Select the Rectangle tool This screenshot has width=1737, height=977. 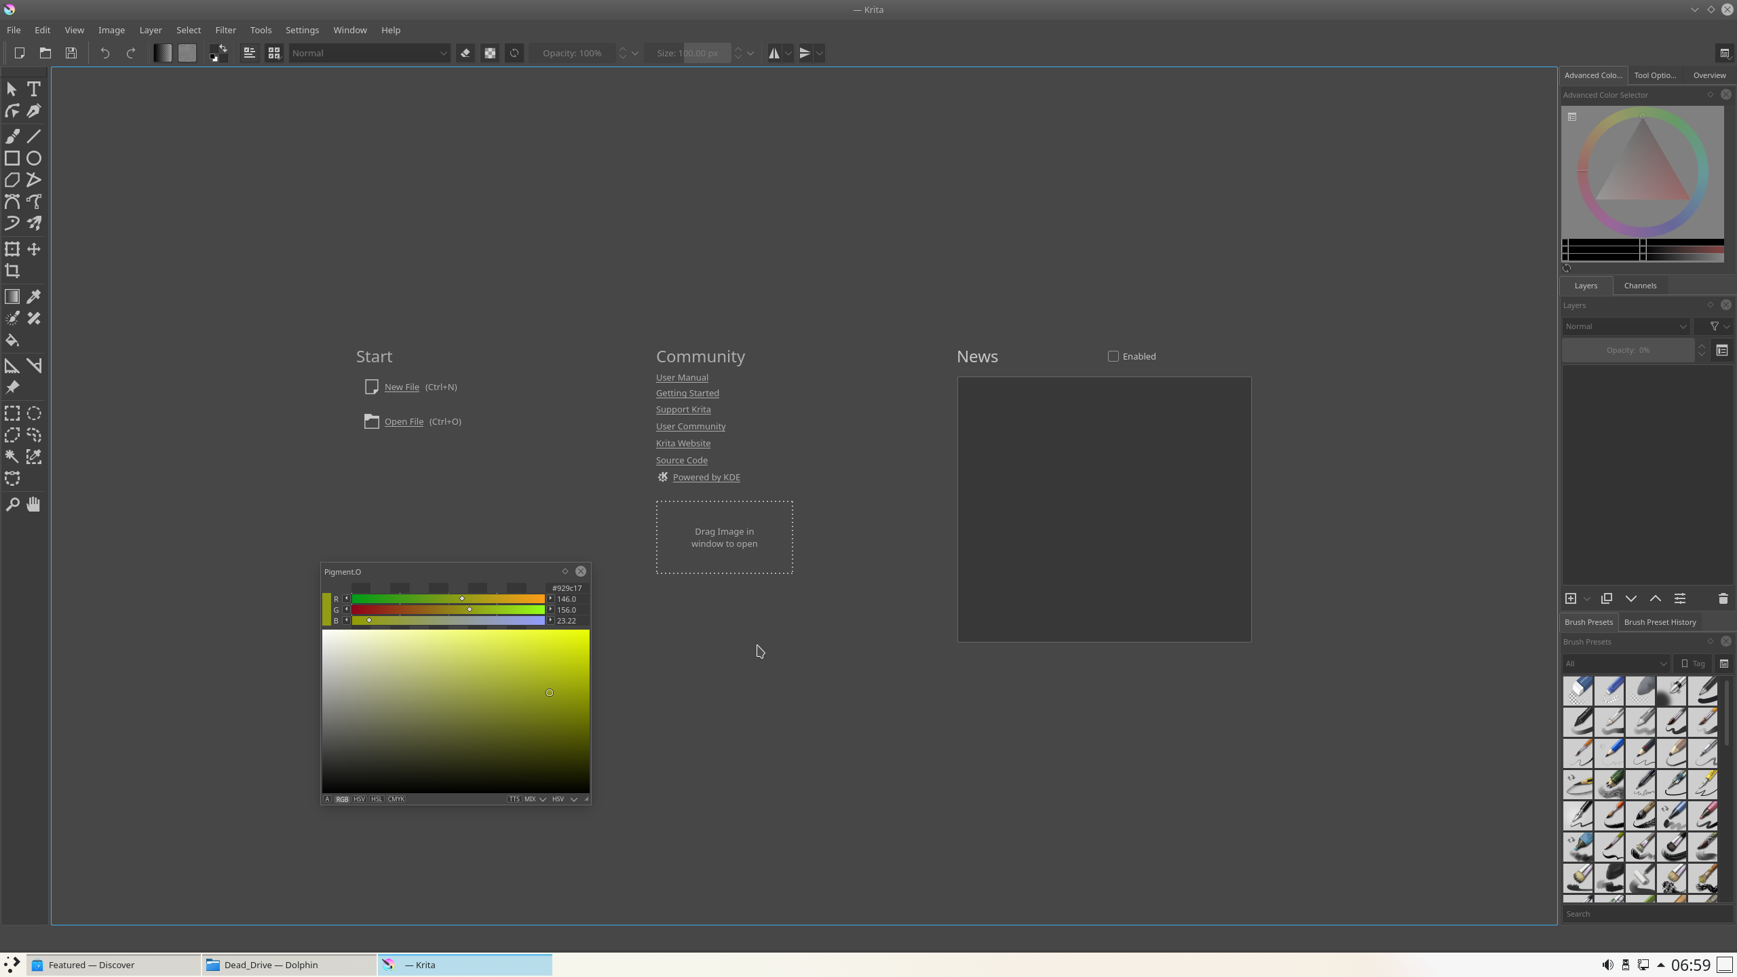[12, 158]
